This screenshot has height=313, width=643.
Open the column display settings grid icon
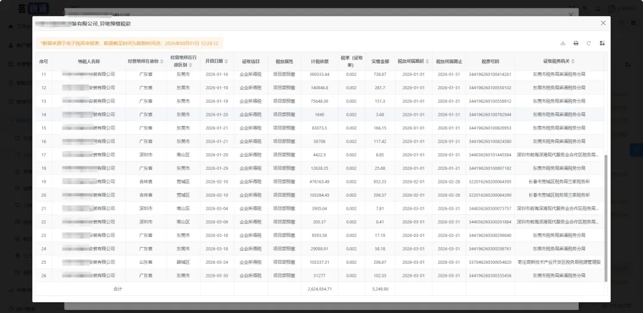602,43
